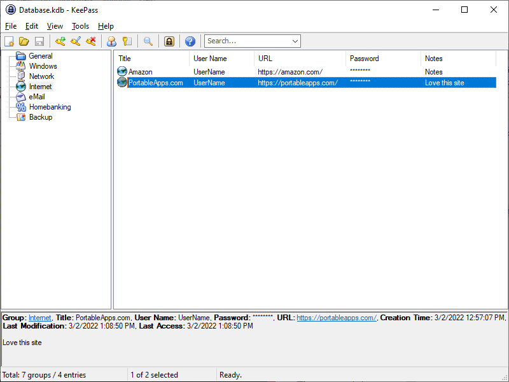
Task: Click the magnifying glass Find icon
Action: click(x=148, y=41)
